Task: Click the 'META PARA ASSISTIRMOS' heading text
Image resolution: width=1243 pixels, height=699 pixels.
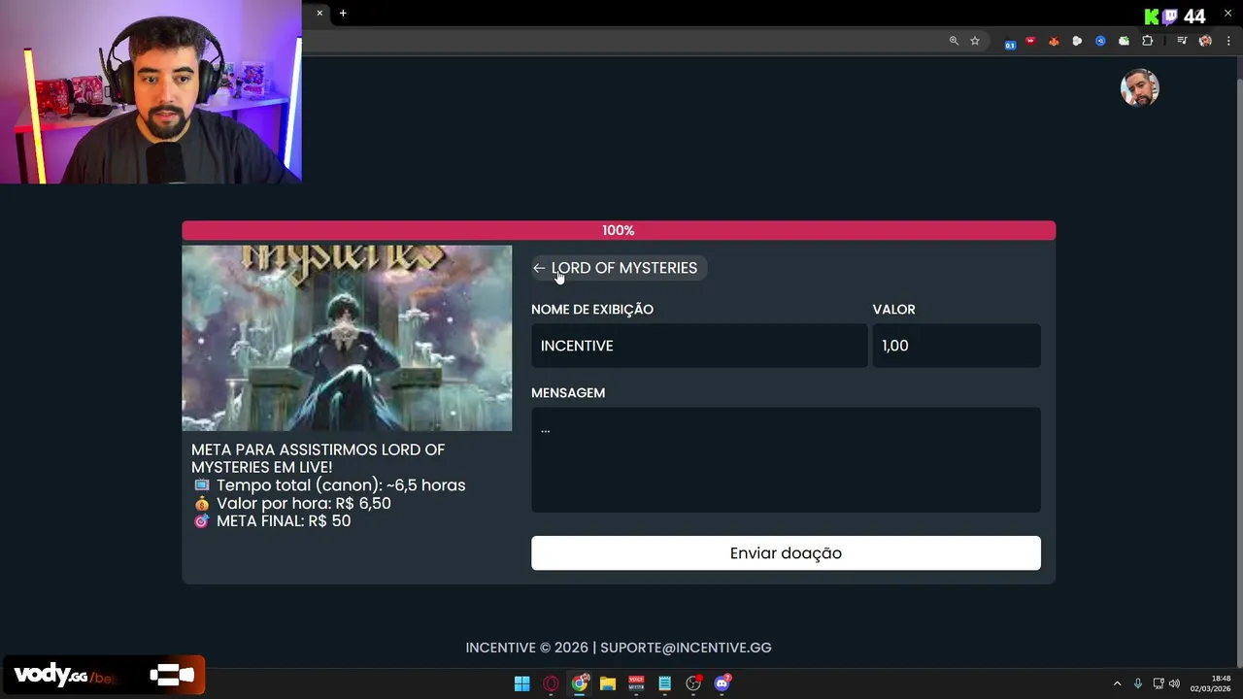Action: (318, 458)
